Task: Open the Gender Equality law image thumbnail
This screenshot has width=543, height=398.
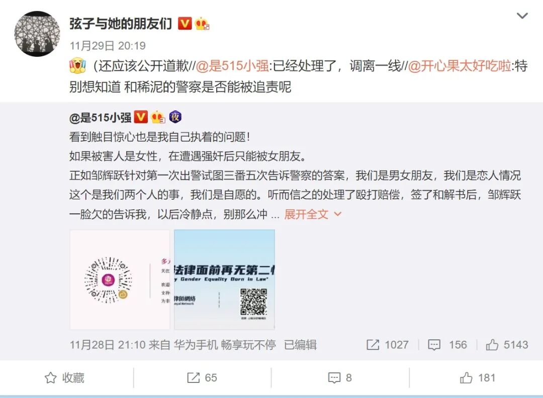Action: (224, 280)
